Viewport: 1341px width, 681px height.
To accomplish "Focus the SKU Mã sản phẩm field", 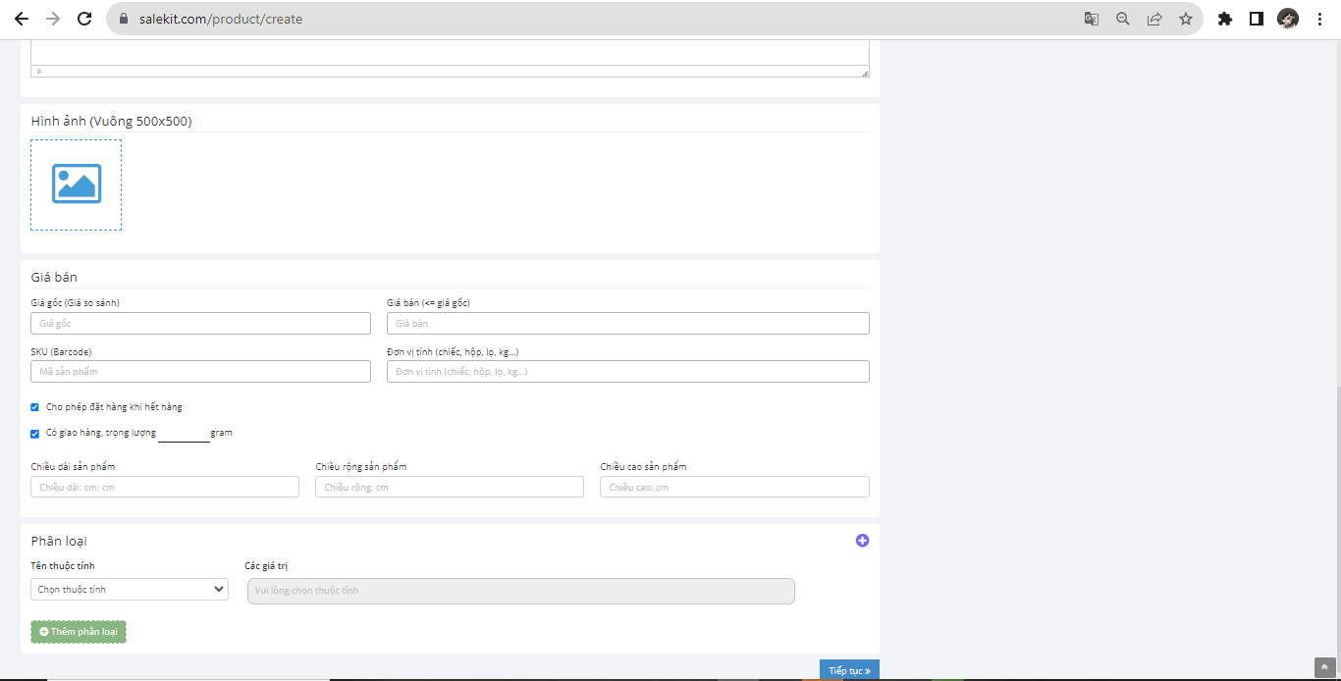I will [x=200, y=372].
